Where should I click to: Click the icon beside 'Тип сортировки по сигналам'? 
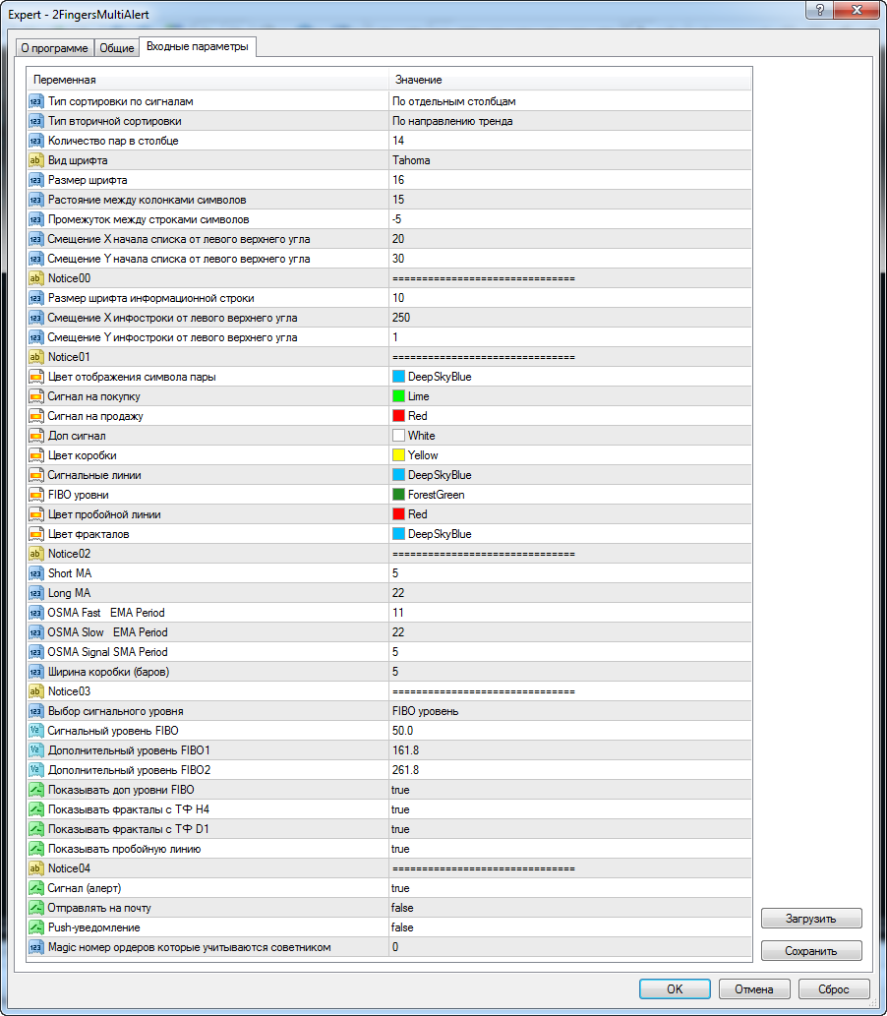35,101
